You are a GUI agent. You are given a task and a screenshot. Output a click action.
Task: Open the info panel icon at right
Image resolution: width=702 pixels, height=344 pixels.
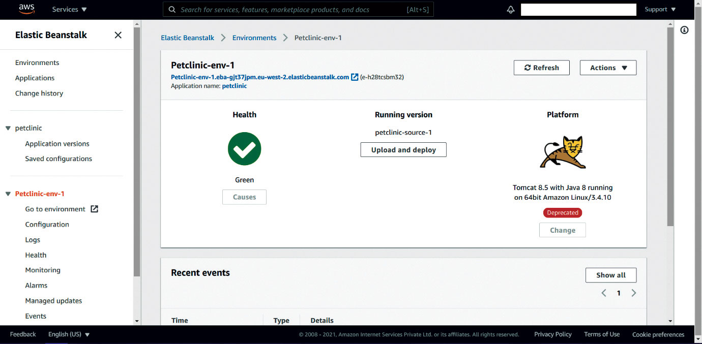point(684,30)
